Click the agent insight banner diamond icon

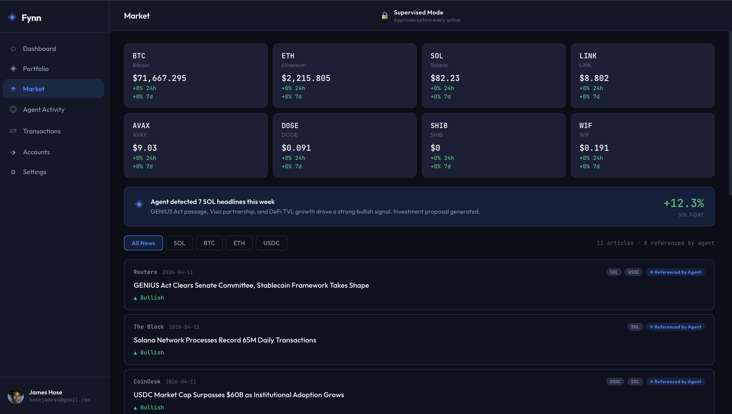point(139,204)
